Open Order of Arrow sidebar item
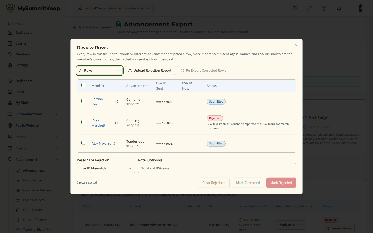Screen dimensions: 373x233 pyautogui.click(x=36, y=220)
